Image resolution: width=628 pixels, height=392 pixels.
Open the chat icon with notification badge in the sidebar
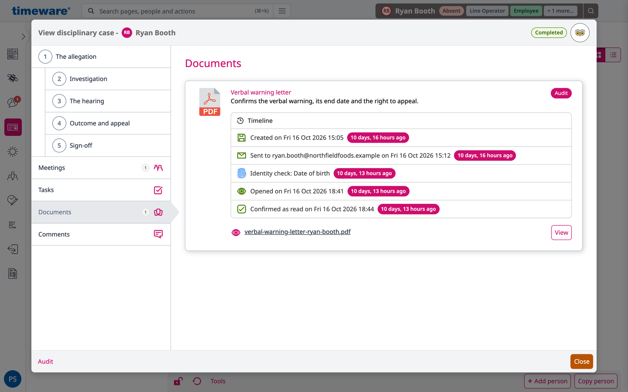[x=13, y=102]
